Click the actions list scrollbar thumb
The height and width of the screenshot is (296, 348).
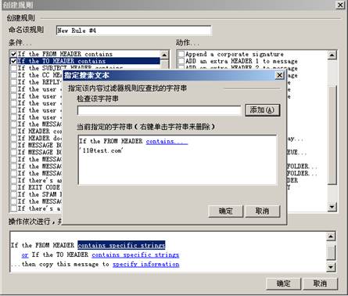point(332,135)
